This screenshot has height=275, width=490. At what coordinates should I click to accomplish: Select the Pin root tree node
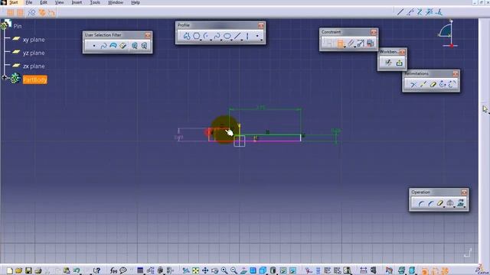(18, 26)
